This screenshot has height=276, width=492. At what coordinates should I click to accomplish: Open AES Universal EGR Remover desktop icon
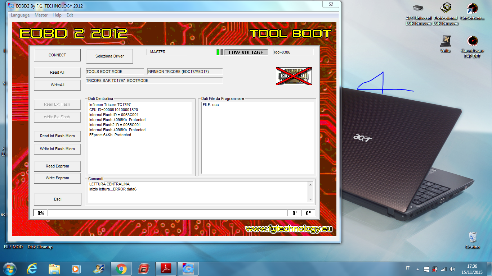tap(418, 14)
